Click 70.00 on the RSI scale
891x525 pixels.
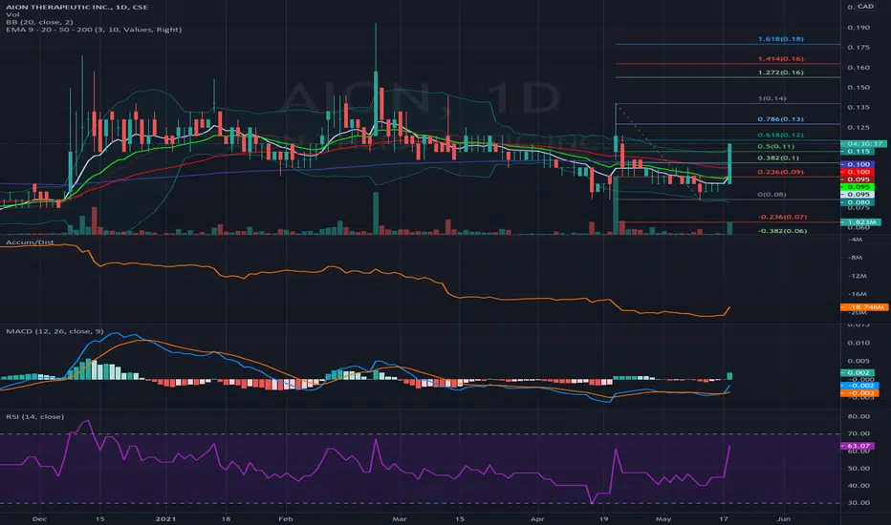click(x=858, y=433)
